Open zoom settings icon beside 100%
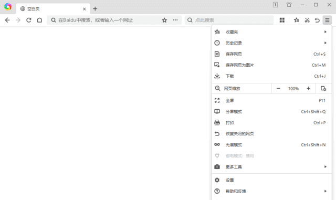The image size is (336, 200). pyautogui.click(x=323, y=88)
